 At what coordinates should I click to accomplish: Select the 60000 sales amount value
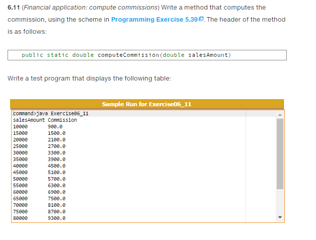click(20, 192)
